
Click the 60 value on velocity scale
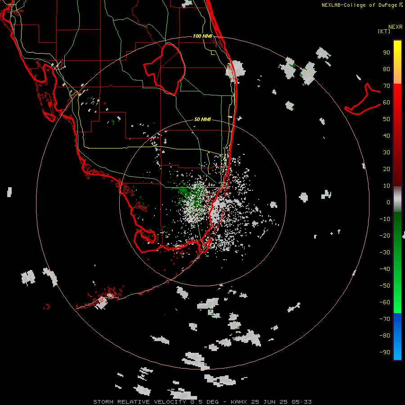click(387, 102)
